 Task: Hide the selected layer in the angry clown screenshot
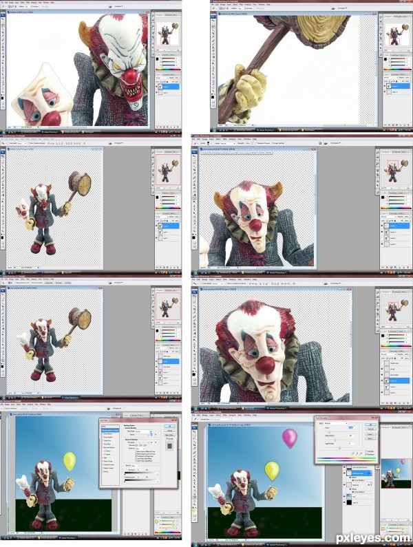[156, 87]
